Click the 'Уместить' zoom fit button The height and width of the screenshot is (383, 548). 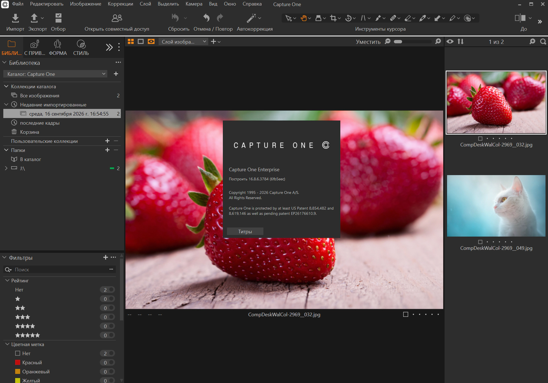click(368, 42)
